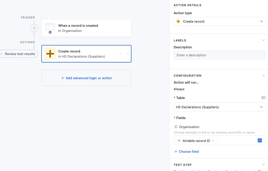268x171 pixels.
Task: Click the Choose record(s) to link to hint
Action: [214, 132]
